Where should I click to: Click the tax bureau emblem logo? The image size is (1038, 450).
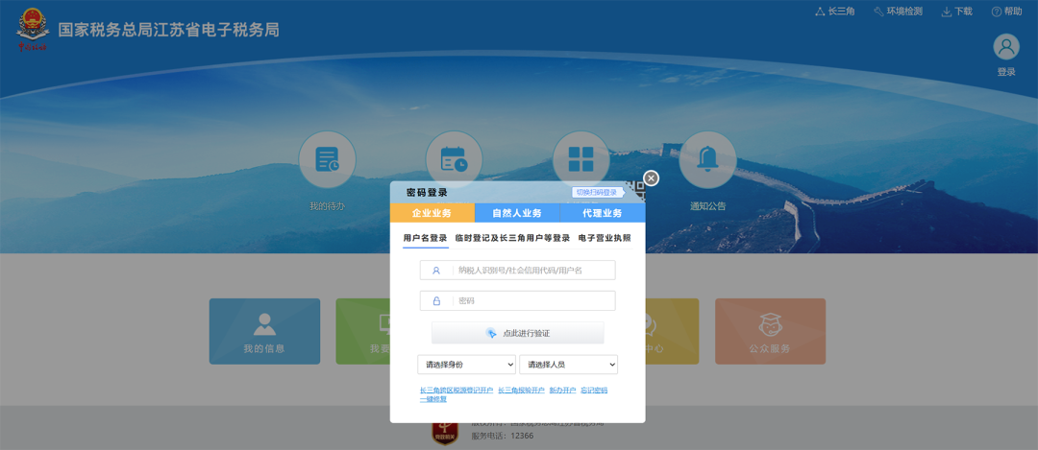[33, 30]
